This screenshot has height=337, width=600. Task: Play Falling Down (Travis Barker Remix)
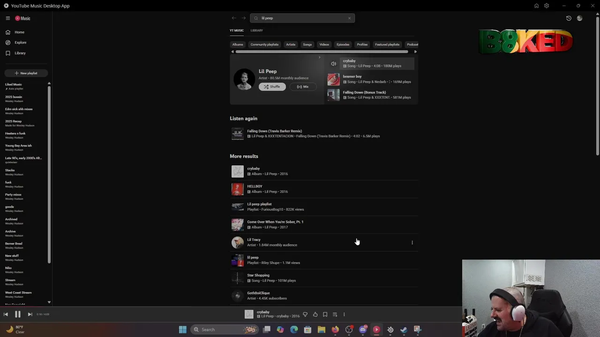click(323, 134)
